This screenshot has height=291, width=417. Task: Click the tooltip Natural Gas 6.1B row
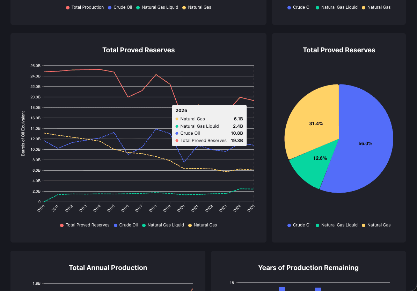point(209,119)
